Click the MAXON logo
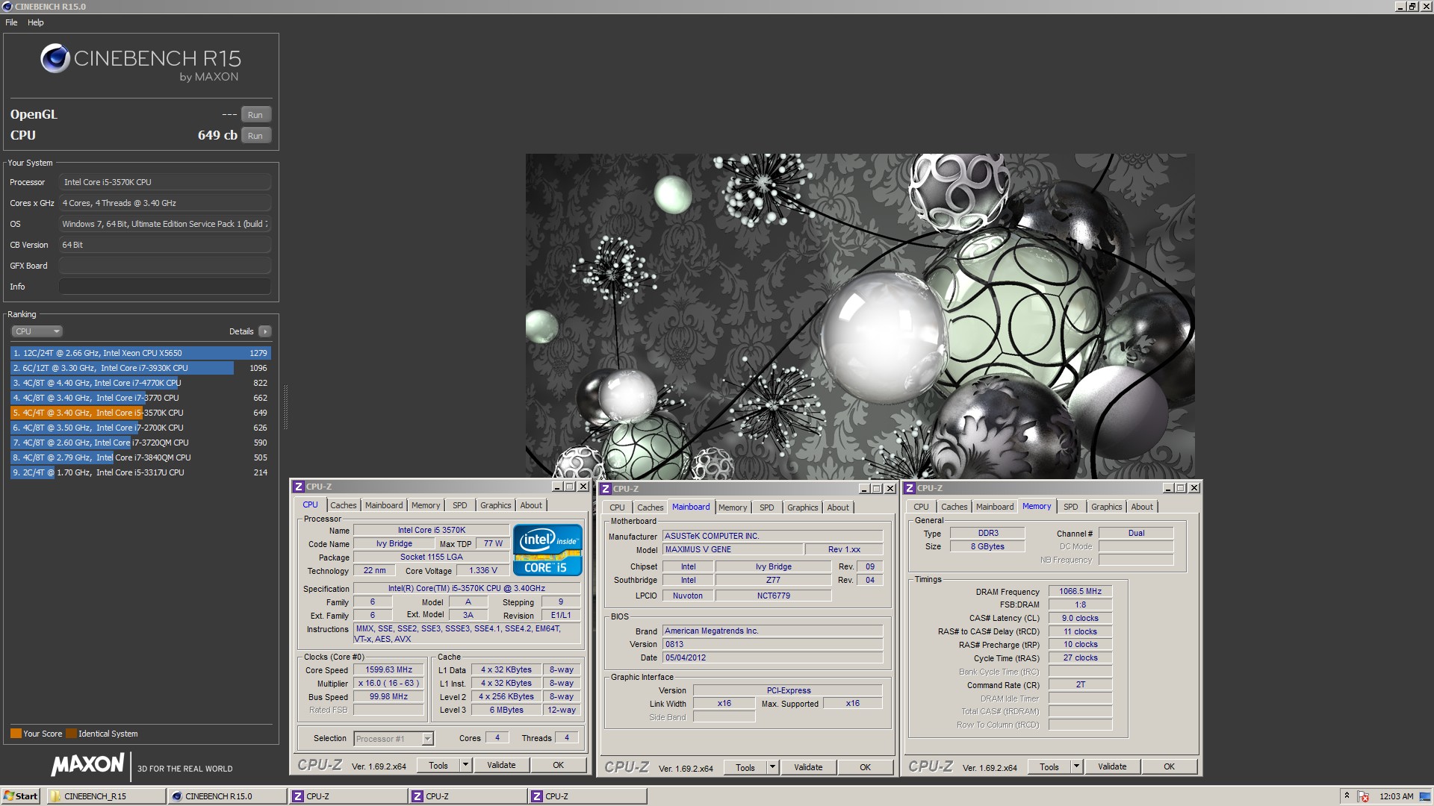The image size is (1434, 806). (87, 764)
